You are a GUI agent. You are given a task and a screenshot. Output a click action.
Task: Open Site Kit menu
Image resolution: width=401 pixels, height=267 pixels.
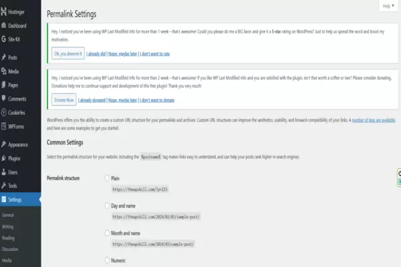click(x=14, y=39)
